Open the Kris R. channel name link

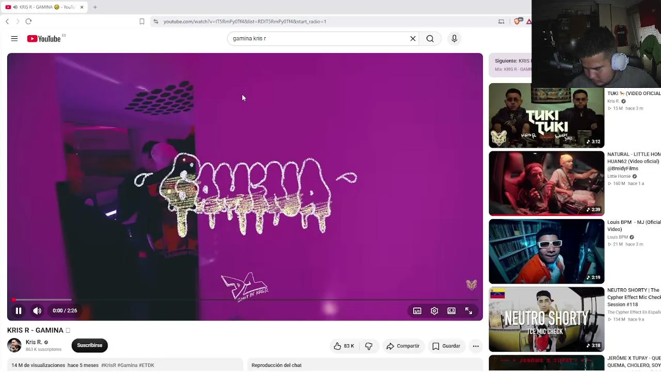tap(34, 342)
